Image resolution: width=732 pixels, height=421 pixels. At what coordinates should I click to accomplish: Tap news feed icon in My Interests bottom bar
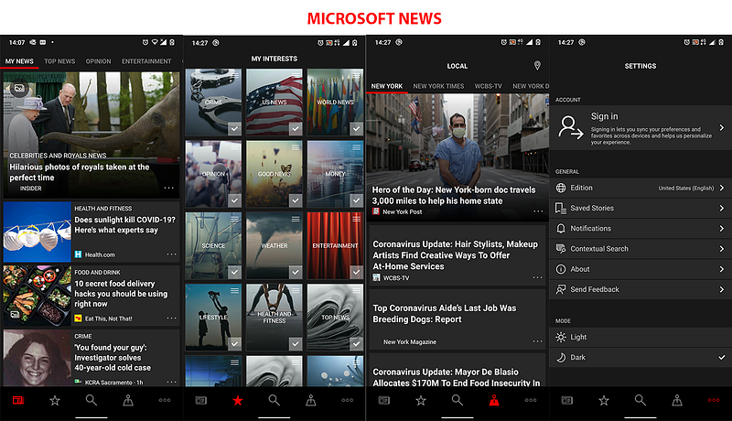pyautogui.click(x=201, y=400)
